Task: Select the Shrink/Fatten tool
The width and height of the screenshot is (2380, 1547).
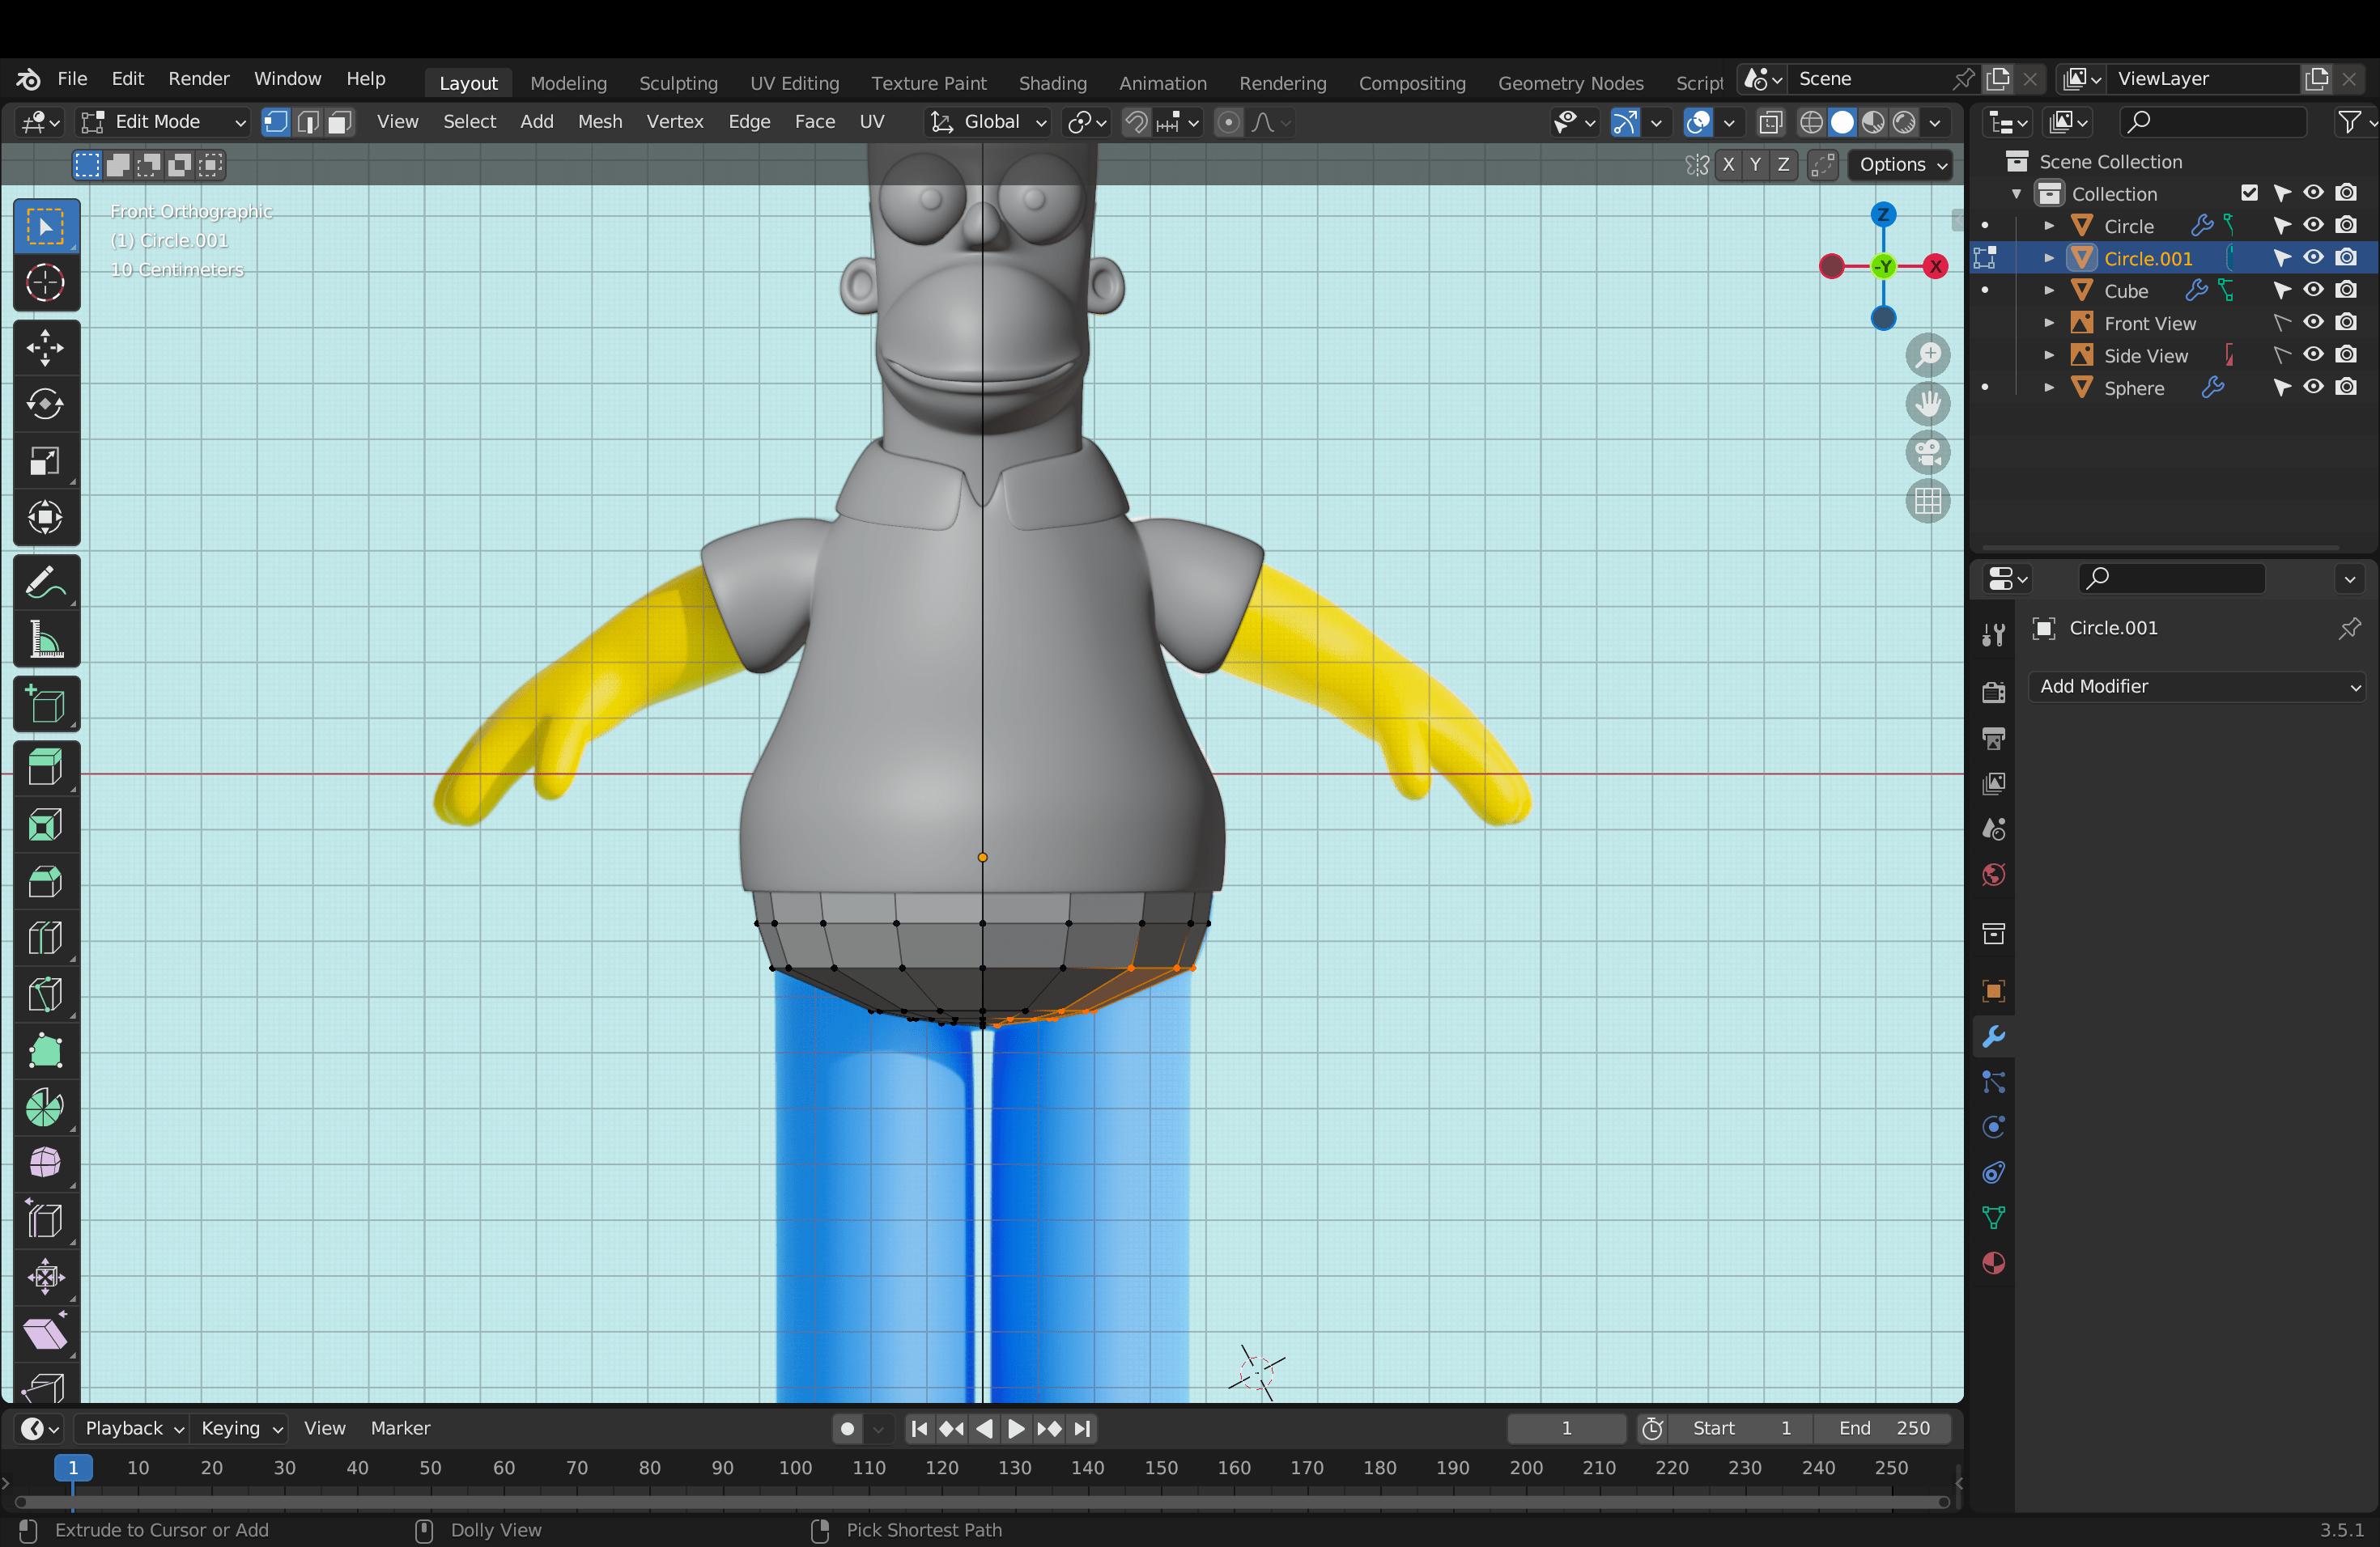Action: click(46, 1278)
